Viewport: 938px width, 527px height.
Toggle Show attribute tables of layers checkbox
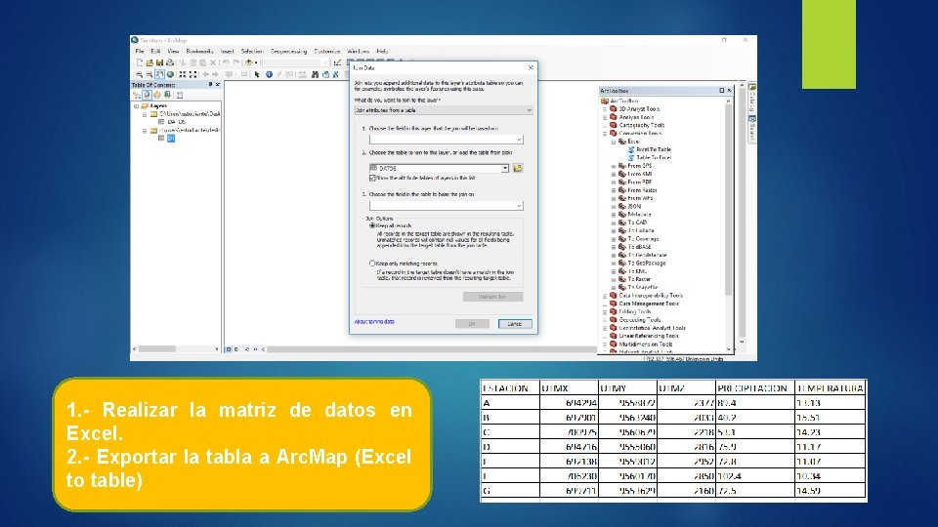pyautogui.click(x=372, y=178)
